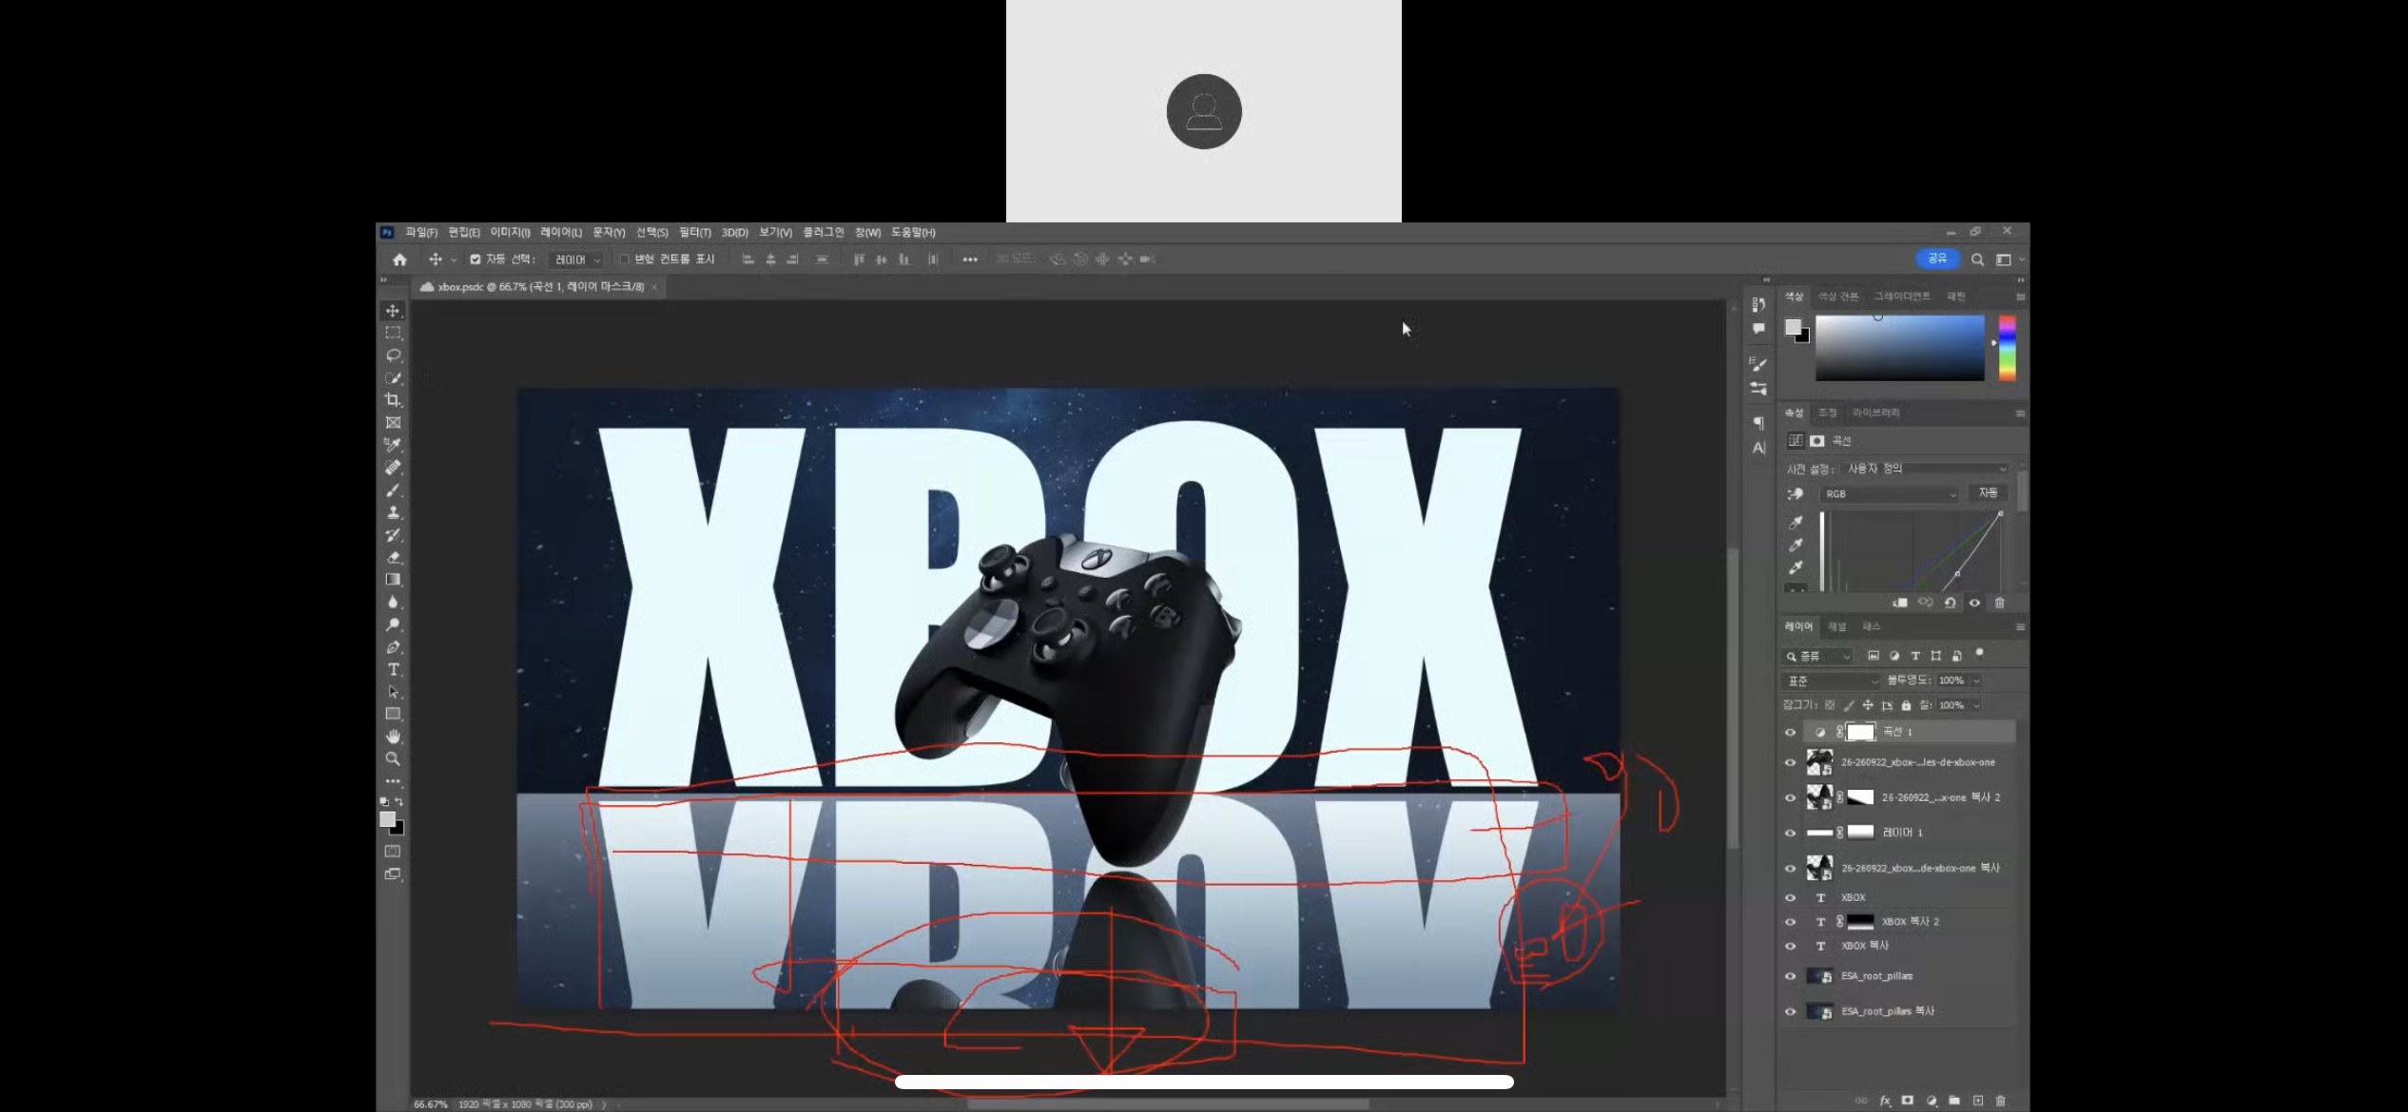Image resolution: width=2408 pixels, height=1112 pixels.
Task: Select the Clone Stamp tool
Action: point(393,512)
